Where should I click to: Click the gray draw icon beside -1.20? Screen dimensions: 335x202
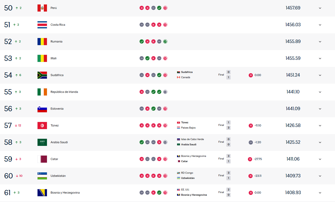(251, 142)
